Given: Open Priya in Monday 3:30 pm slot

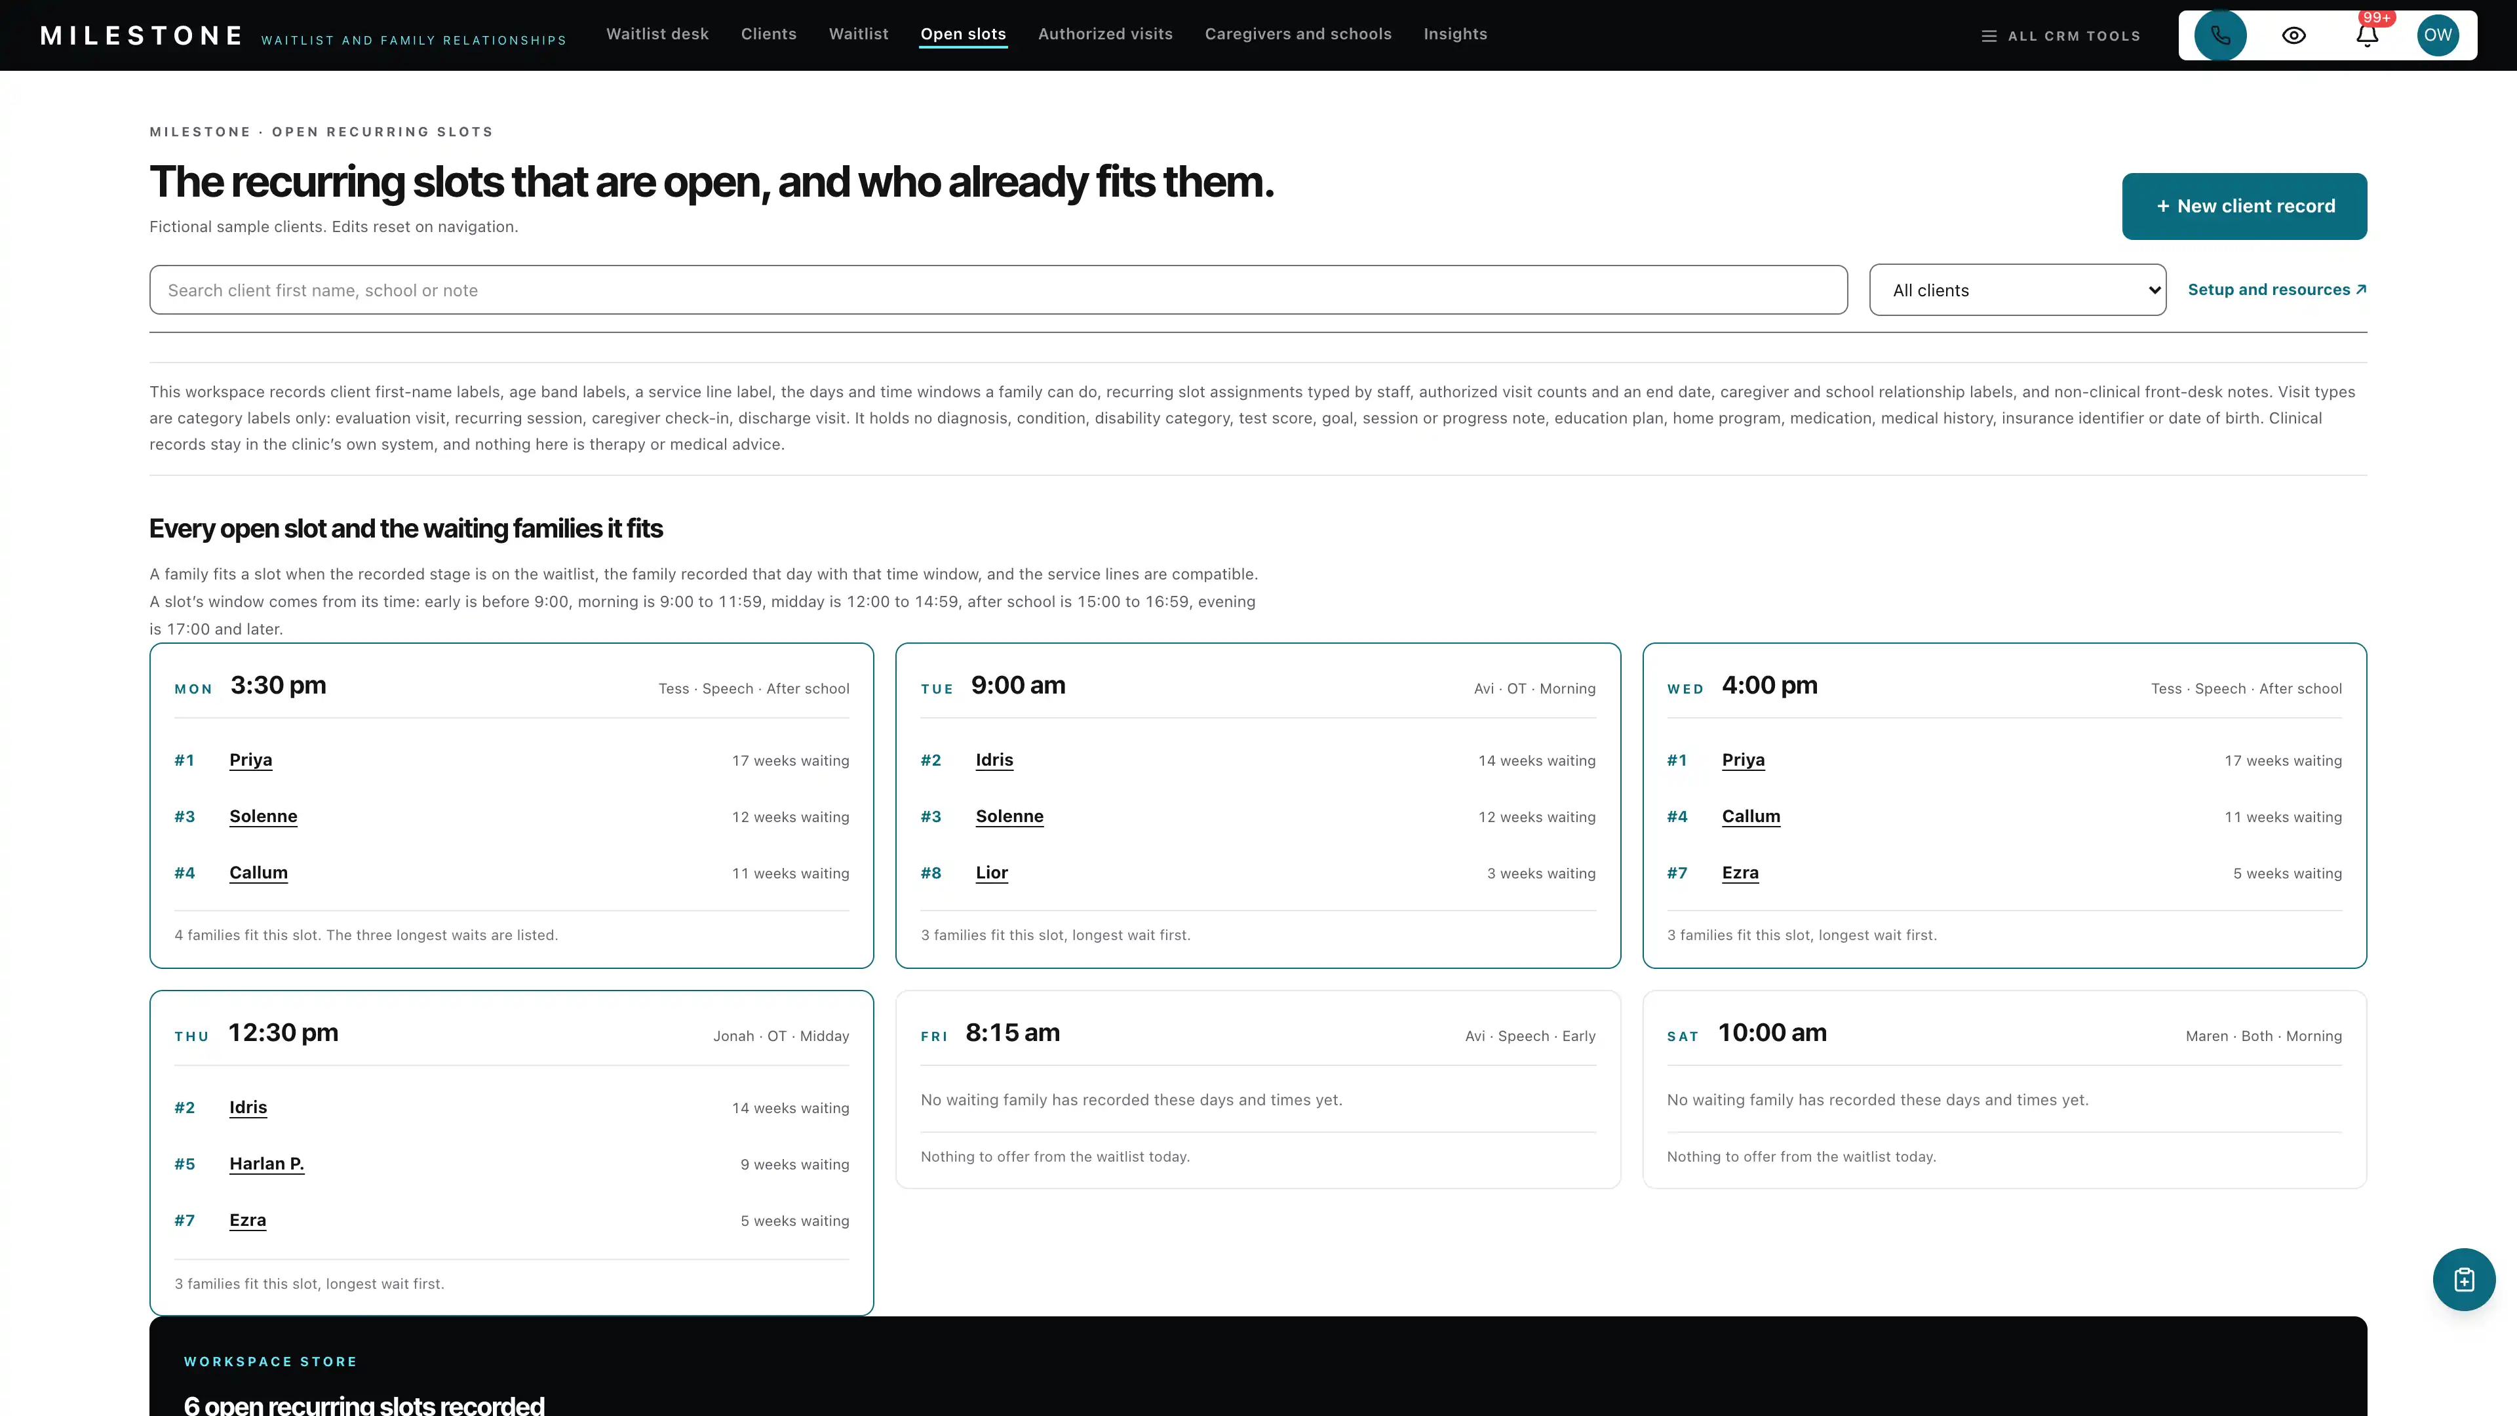Looking at the screenshot, I should pyautogui.click(x=250, y=760).
